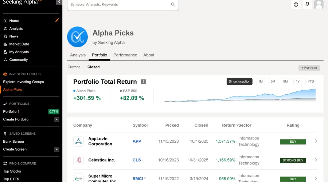Screen dimensions: 328x182
Task: Select the Portfolio tab
Action: 99,55
